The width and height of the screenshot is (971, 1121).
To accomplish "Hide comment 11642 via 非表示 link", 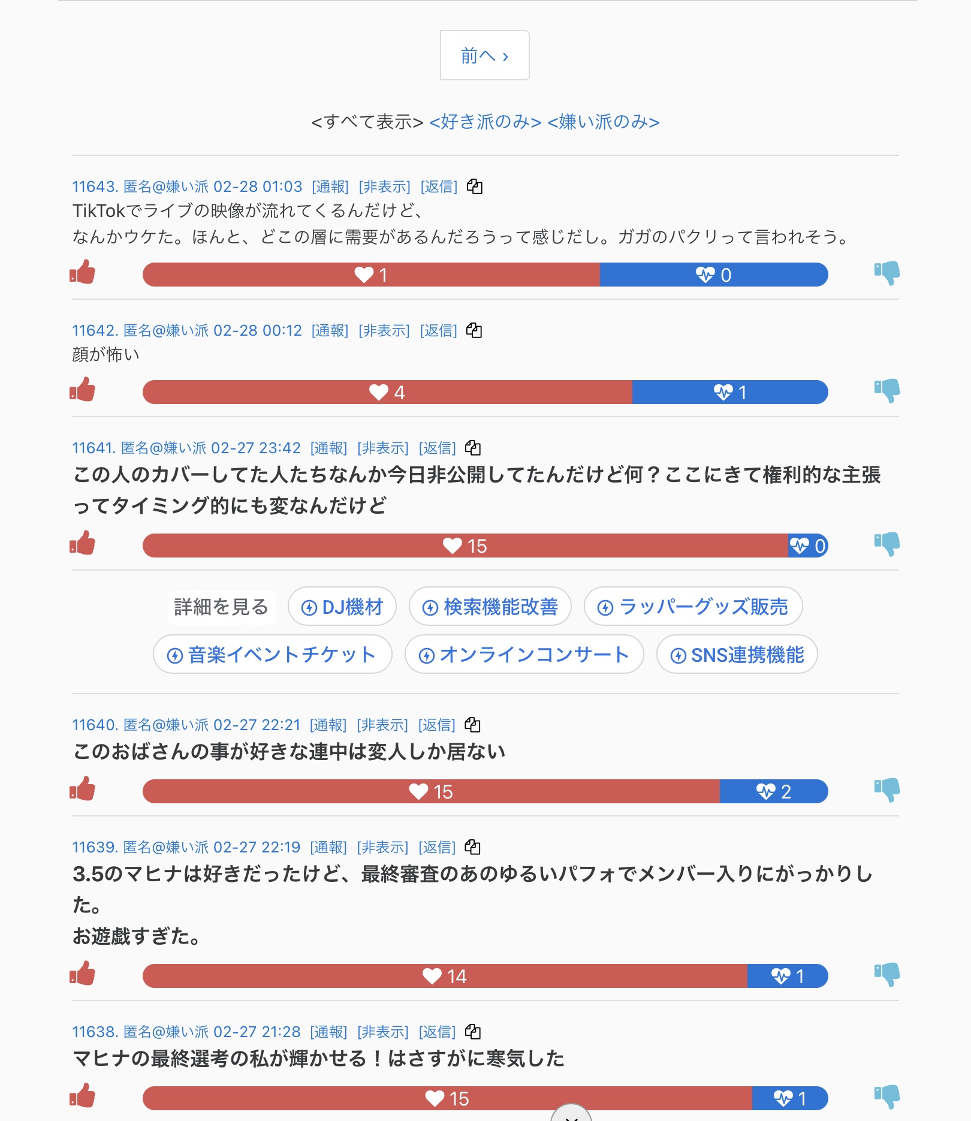I will click(384, 330).
